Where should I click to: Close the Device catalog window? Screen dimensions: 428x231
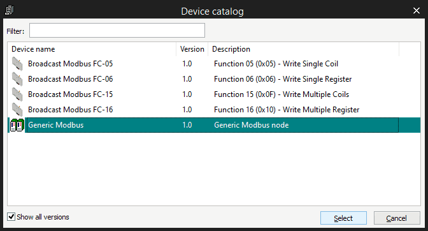[x=417, y=11]
